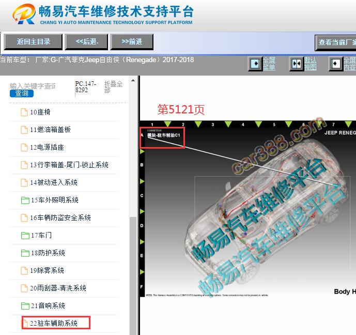Click the full-screen menu icon

[x=255, y=64]
